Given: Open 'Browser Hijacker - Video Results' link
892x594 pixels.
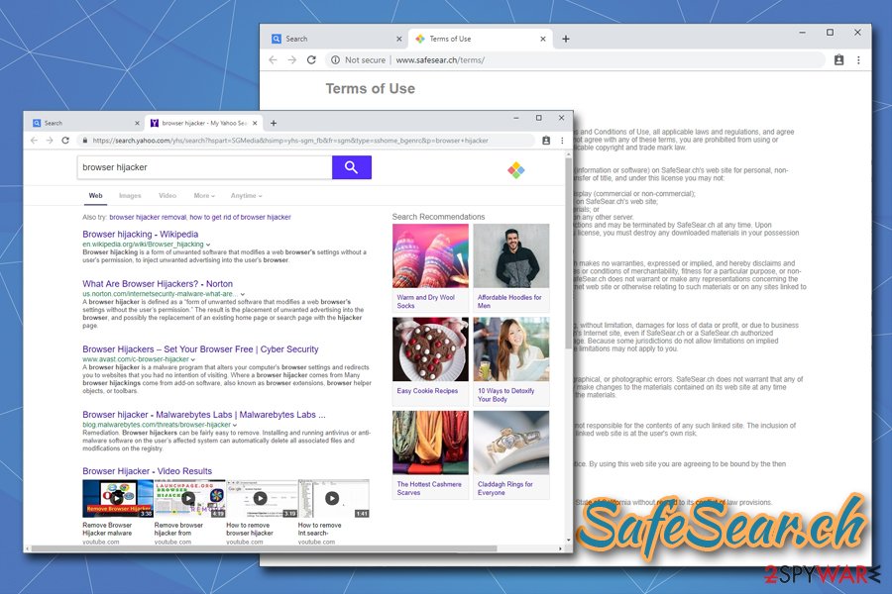Looking at the screenshot, I should point(148,471).
